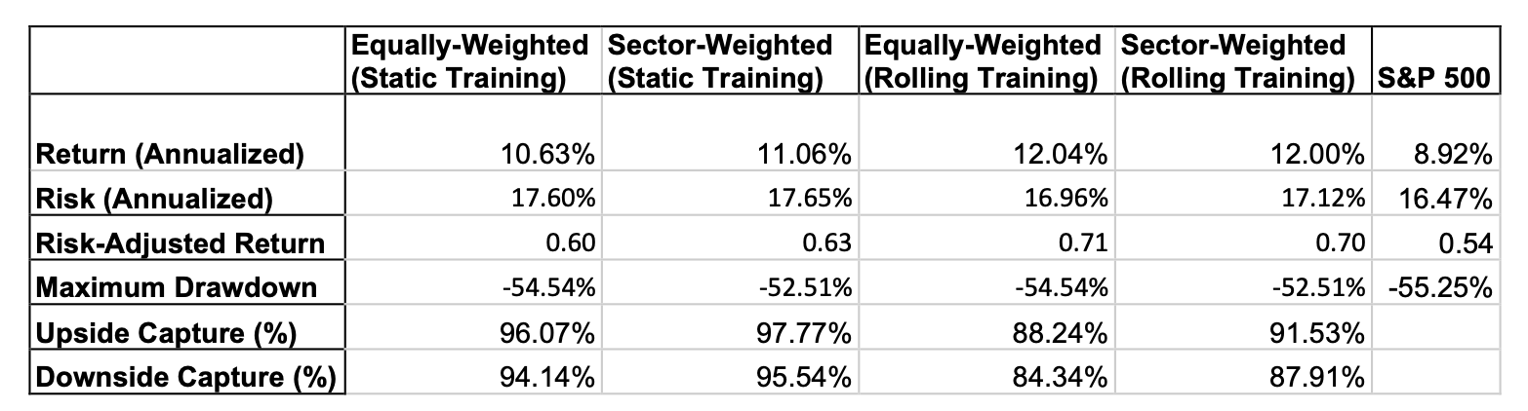Click the Equally-Weighted (Static Training) column header
1528x411 pixels.
(471, 60)
